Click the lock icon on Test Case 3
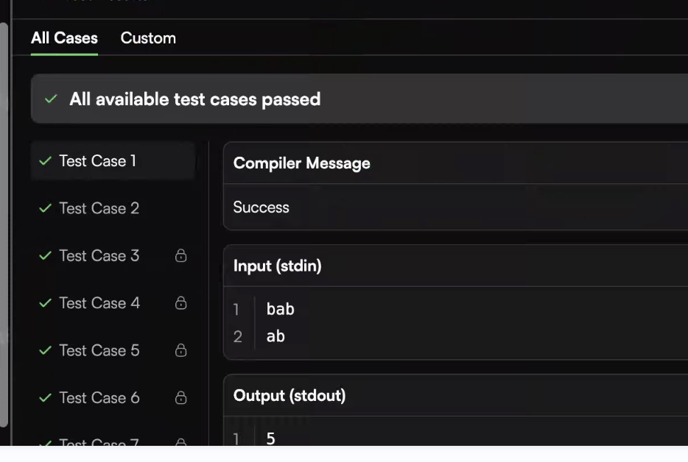The image size is (688, 462). 180,255
